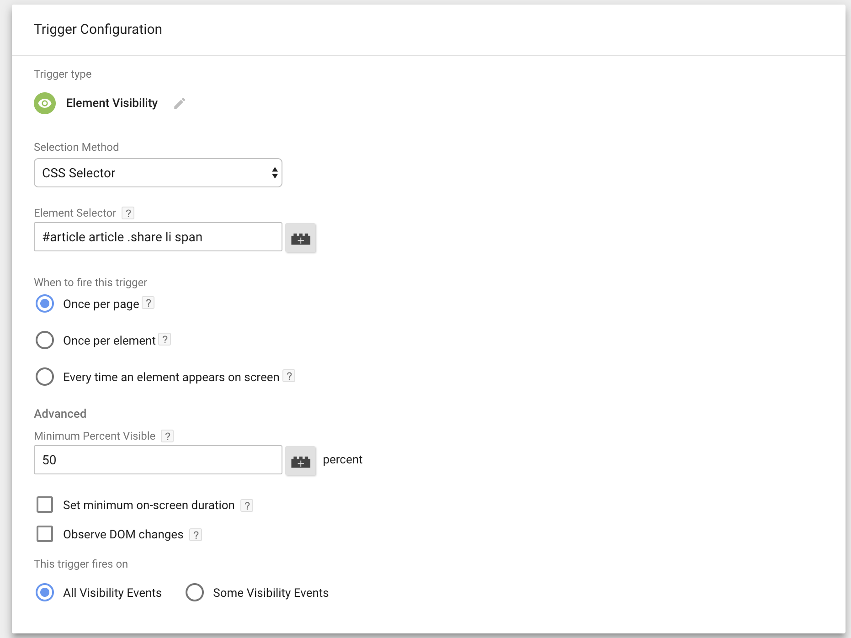The image size is (851, 638).
Task: Click into the Element Selector text field
Action: point(158,237)
